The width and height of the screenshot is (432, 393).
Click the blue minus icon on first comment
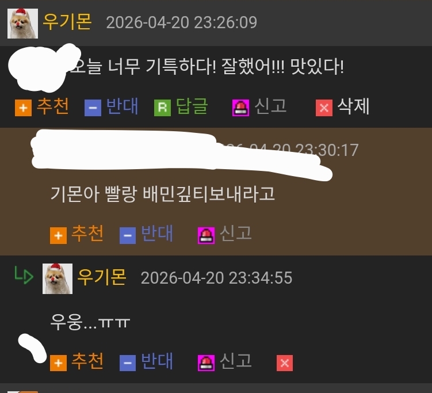click(x=93, y=108)
